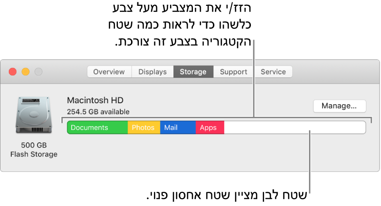Close the window with red button

[x=13, y=72]
